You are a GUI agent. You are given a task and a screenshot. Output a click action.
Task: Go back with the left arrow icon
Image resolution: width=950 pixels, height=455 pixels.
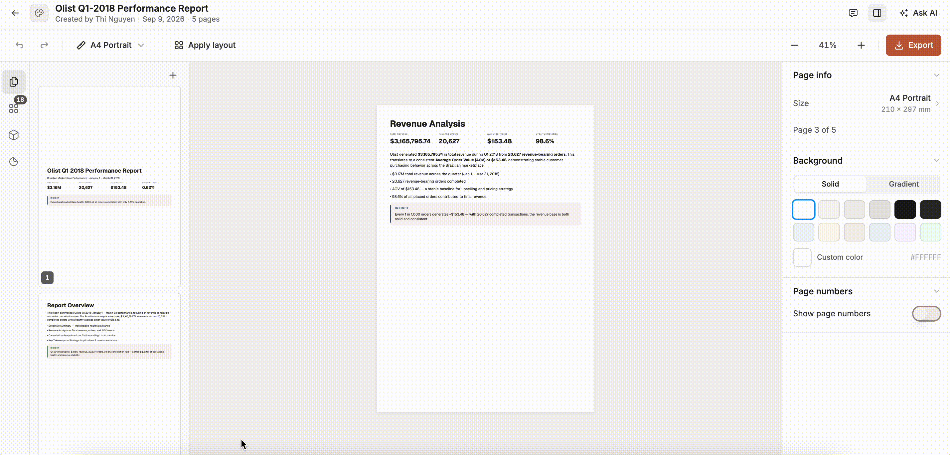pyautogui.click(x=15, y=13)
